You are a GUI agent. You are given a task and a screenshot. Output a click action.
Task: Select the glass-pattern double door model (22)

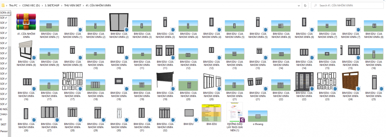coord(304,82)
